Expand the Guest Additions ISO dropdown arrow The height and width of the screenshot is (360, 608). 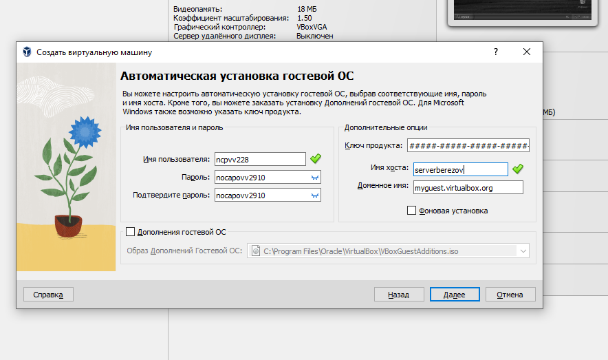(x=523, y=251)
